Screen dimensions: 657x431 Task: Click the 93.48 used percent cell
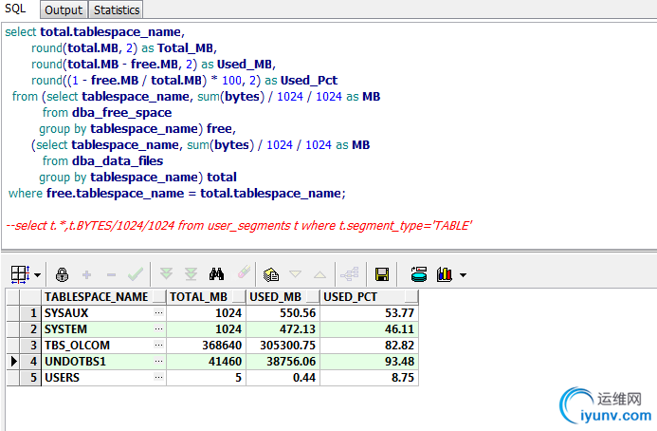[x=370, y=362]
